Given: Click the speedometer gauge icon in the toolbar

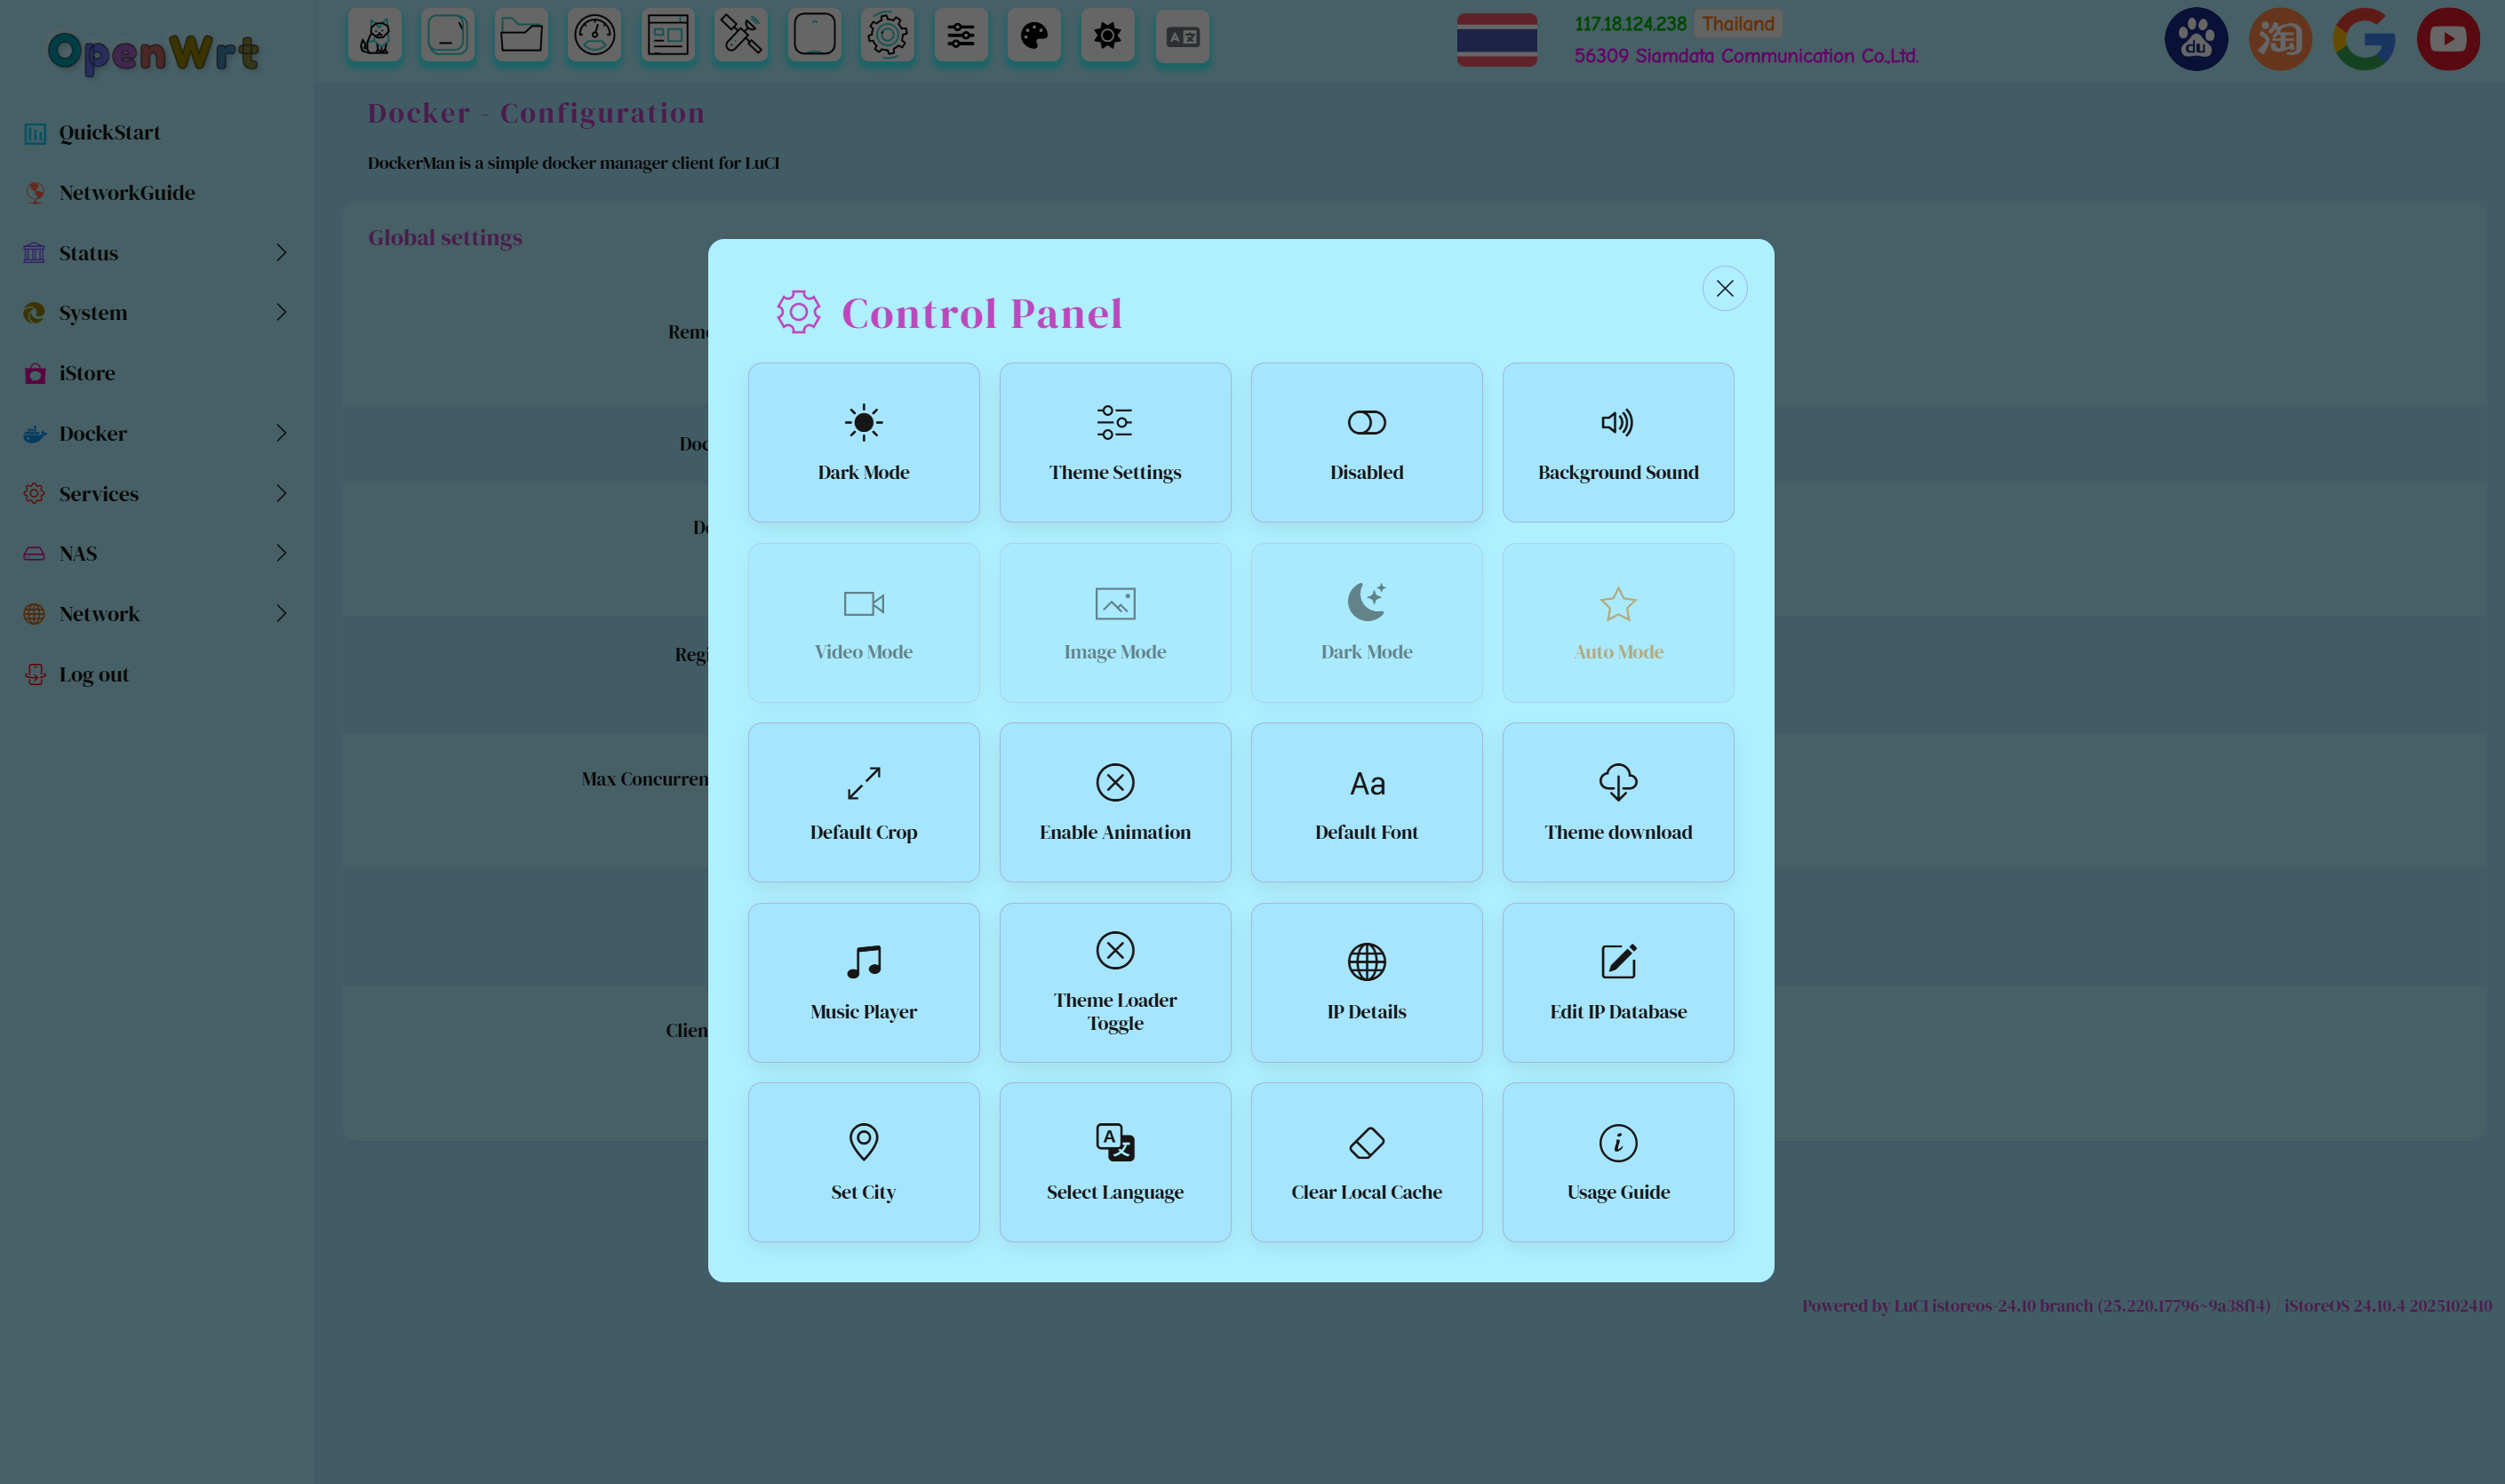Looking at the screenshot, I should [595, 36].
